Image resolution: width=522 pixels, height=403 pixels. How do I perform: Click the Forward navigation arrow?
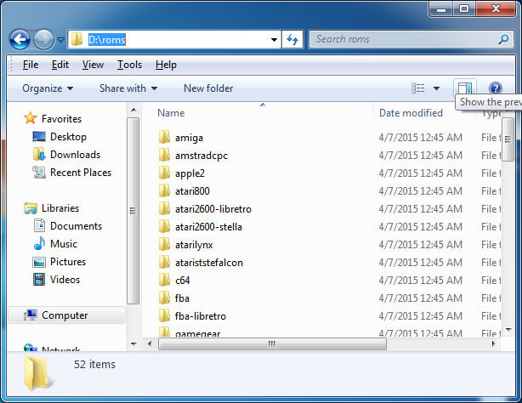coord(43,39)
